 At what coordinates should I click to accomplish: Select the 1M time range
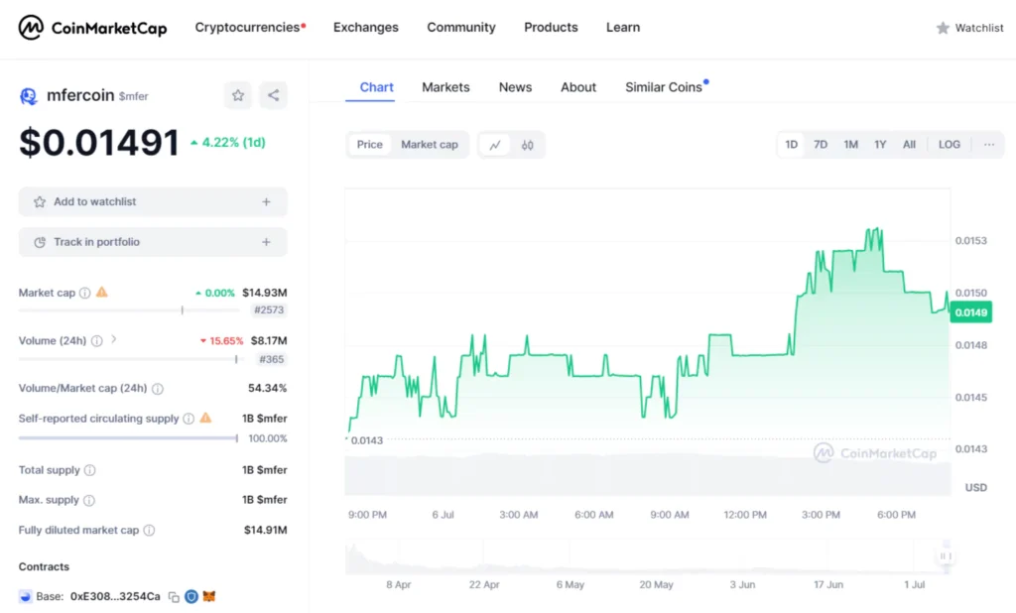point(850,145)
